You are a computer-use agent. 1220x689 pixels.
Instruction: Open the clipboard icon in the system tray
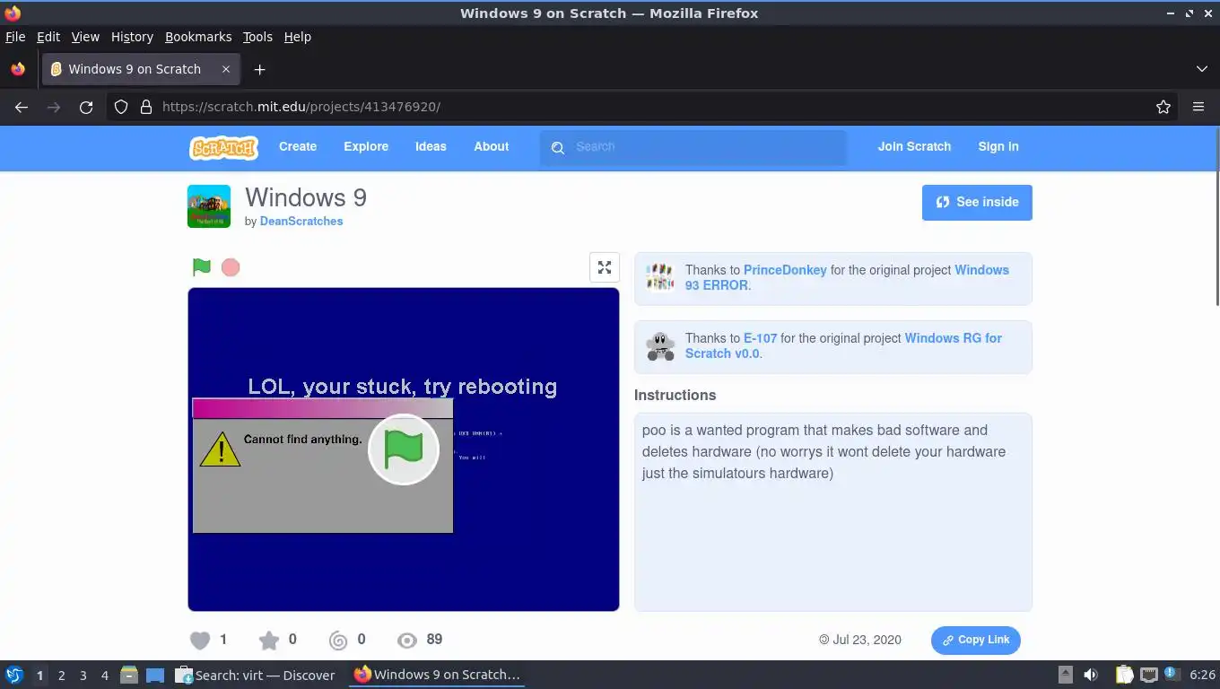(x=1125, y=675)
